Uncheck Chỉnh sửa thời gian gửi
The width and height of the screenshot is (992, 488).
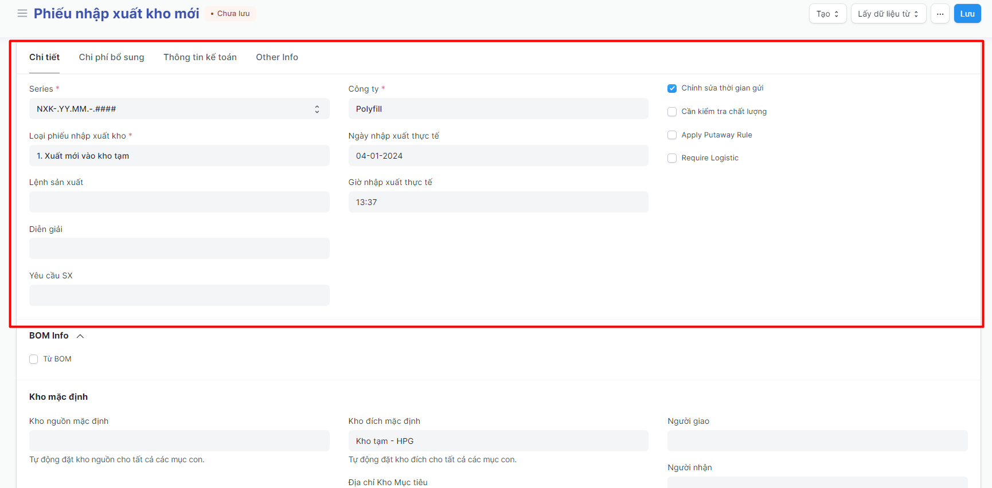tap(672, 88)
